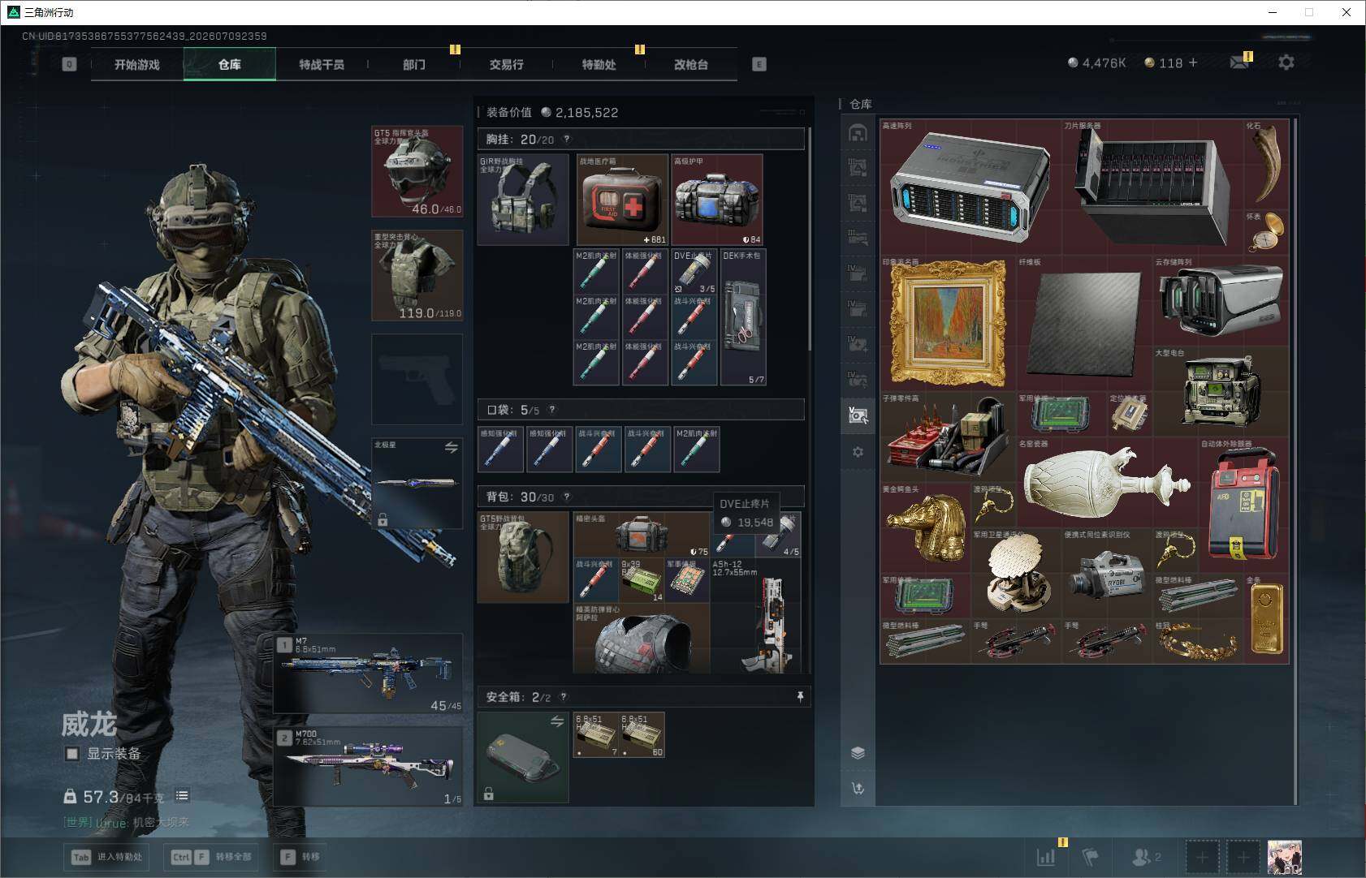Open the settings gear icon
The height and width of the screenshot is (878, 1366).
click(1286, 62)
